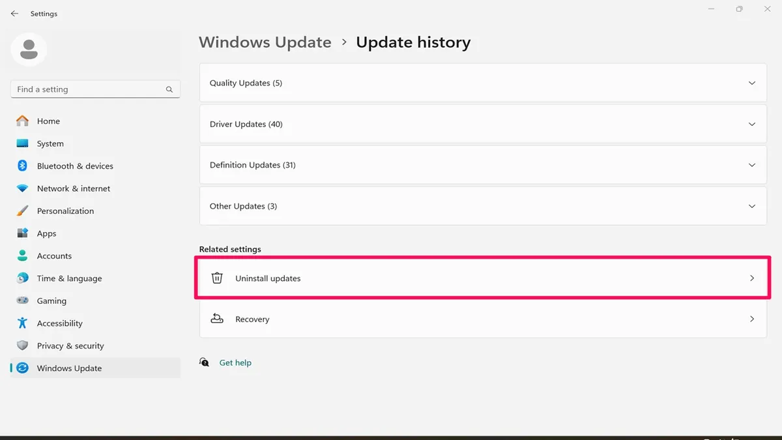
Task: Open Uninstall updates
Action: pos(483,278)
